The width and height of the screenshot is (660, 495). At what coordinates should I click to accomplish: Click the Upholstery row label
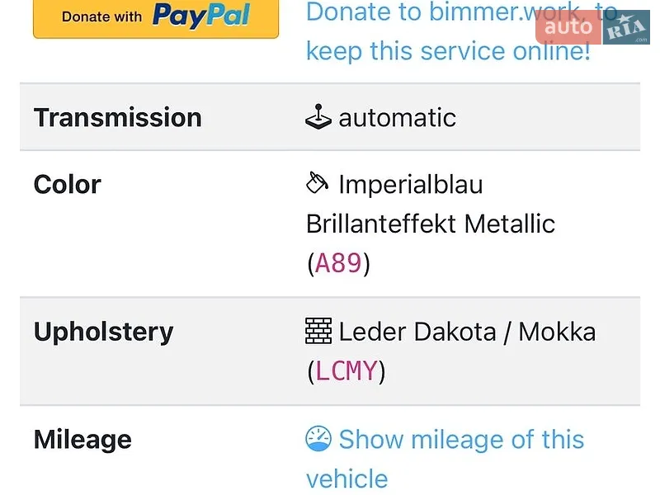[104, 332]
